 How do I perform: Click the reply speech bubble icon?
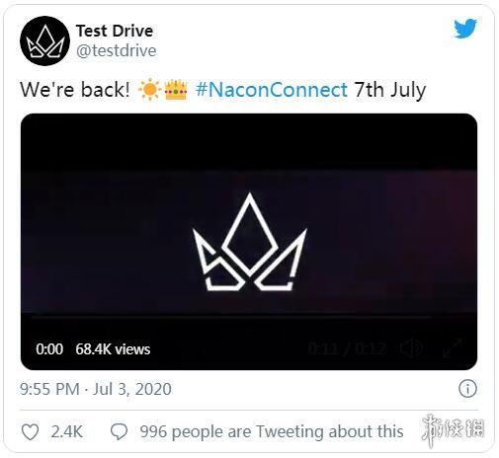[119, 431]
